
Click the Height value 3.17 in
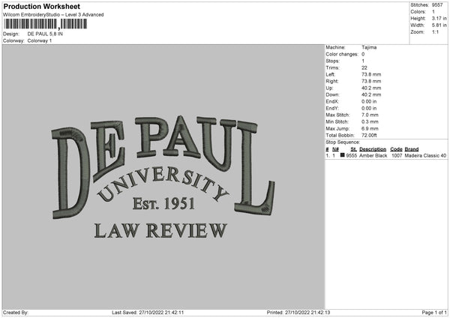439,18
